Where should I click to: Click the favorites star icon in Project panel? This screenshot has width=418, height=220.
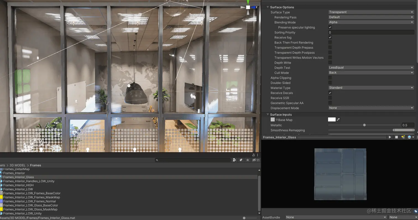[x=248, y=160]
